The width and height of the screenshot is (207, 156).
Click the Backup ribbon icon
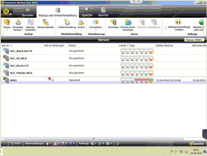pyautogui.click(x=7, y=22)
